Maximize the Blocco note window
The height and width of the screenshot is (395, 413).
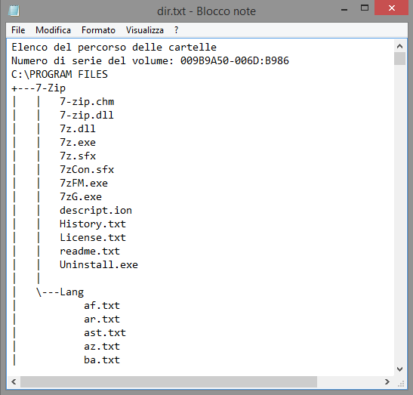coord(365,8)
